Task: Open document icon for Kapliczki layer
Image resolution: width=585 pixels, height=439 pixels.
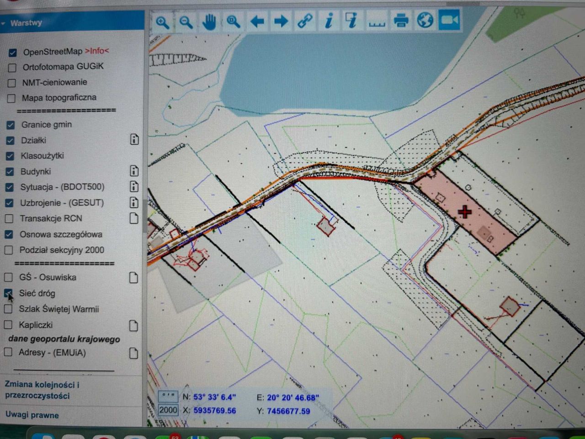Action: tap(133, 326)
